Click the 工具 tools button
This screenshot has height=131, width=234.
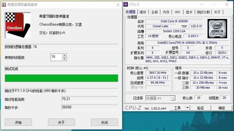pos(177,108)
